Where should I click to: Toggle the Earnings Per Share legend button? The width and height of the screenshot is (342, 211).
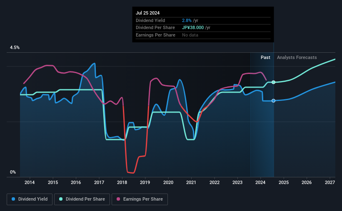pyautogui.click(x=140, y=199)
